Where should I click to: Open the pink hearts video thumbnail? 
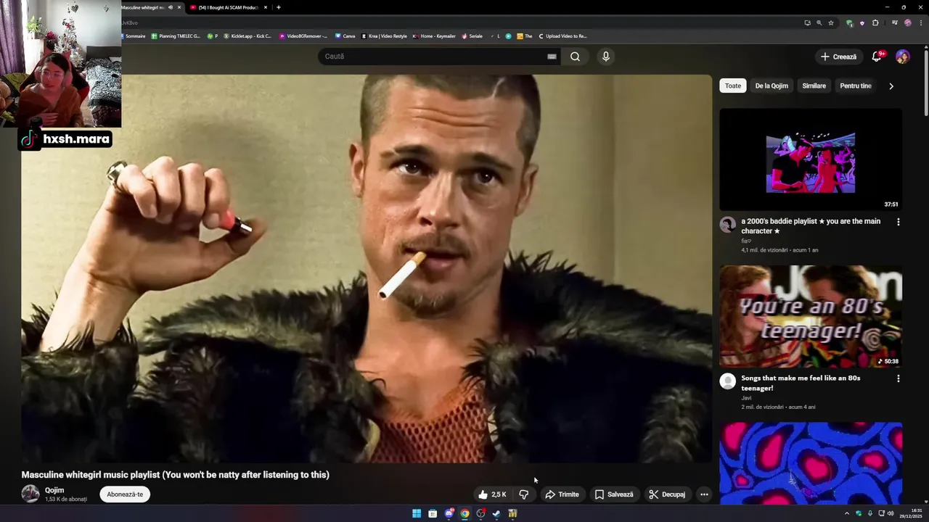click(x=811, y=463)
